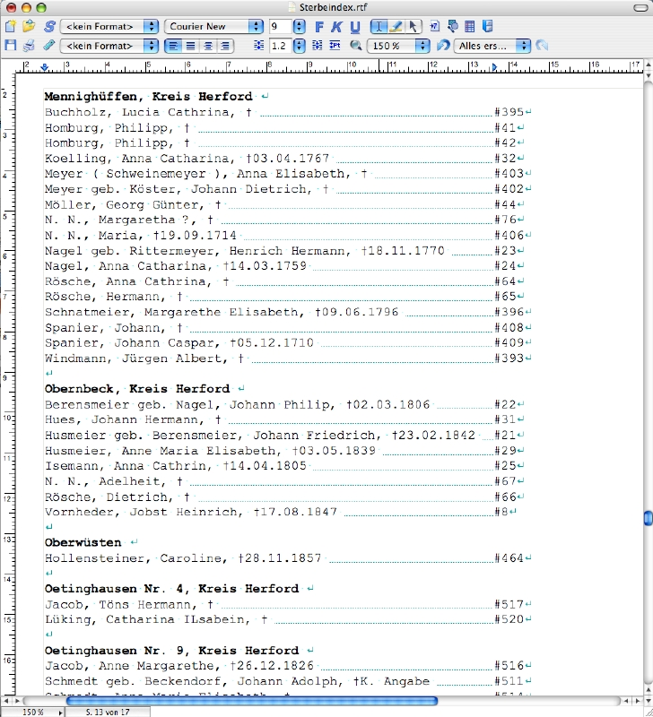Click the table icon in the toolbar
The height and width of the screenshot is (717, 653).
(x=469, y=27)
